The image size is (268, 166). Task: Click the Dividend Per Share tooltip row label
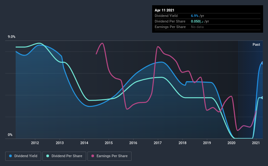point(170,21)
